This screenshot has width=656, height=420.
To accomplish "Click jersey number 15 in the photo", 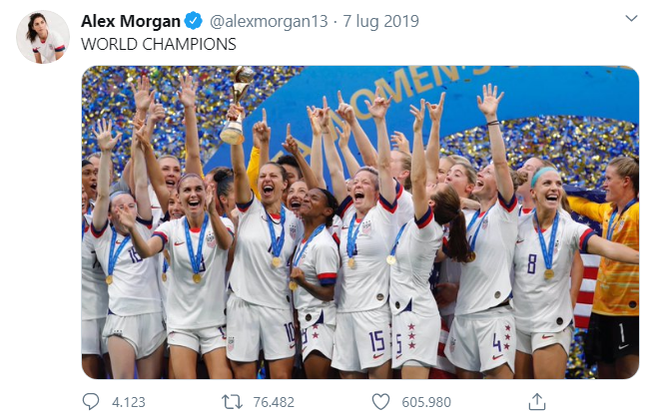I will [376, 341].
